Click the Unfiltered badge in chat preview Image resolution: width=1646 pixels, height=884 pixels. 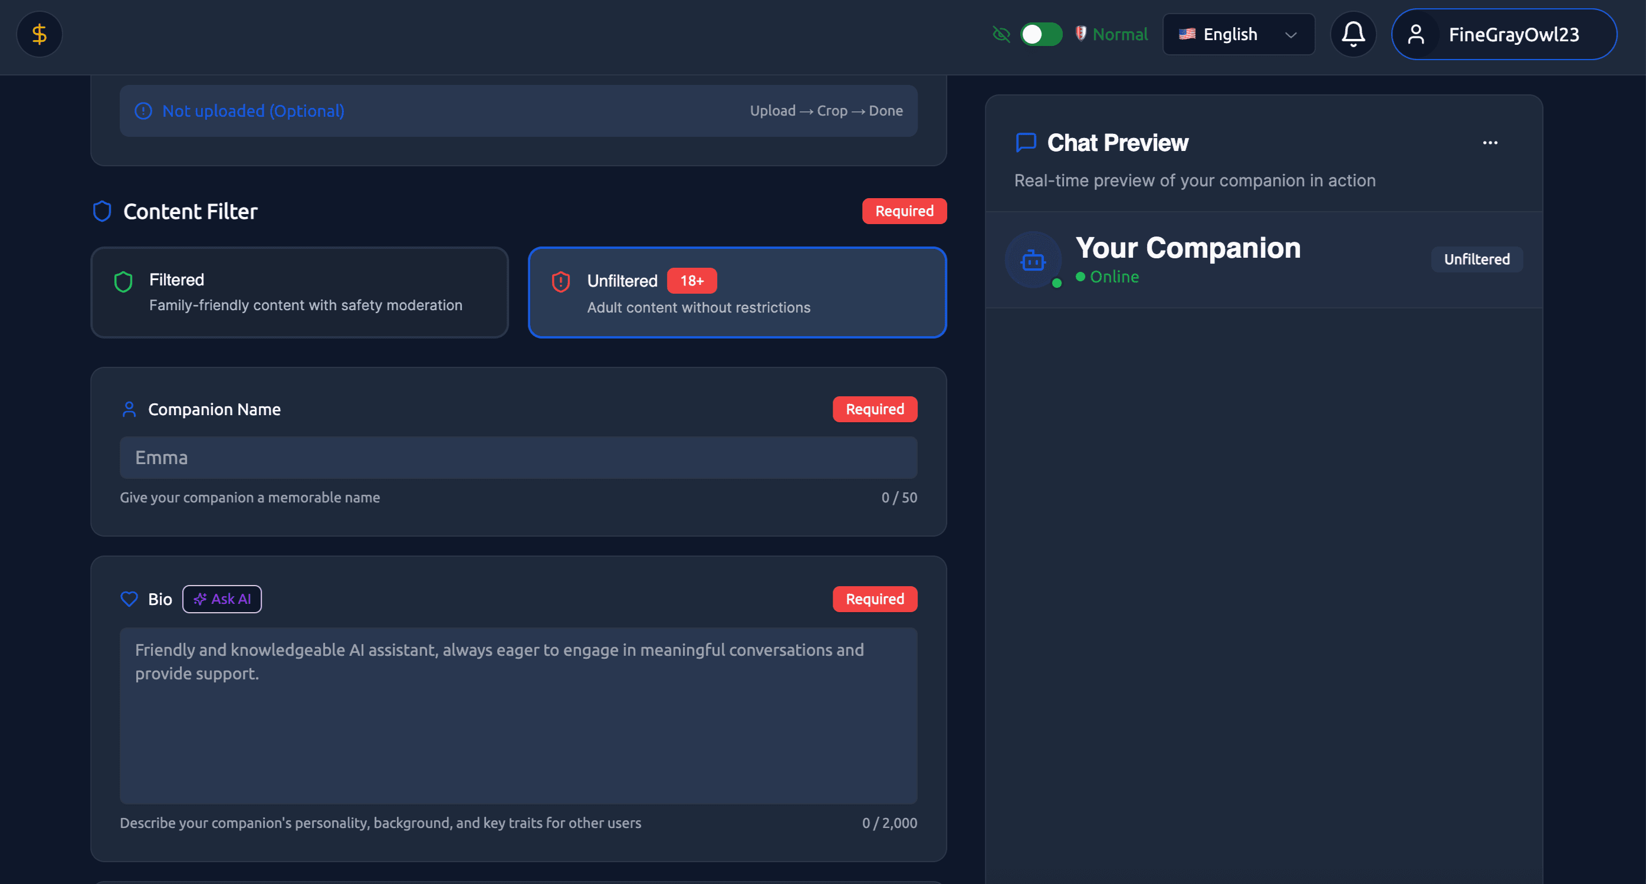coord(1476,259)
